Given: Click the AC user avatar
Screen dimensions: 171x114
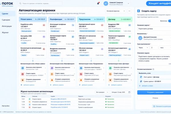Looking at the screenshot, I should (x=106, y=3).
